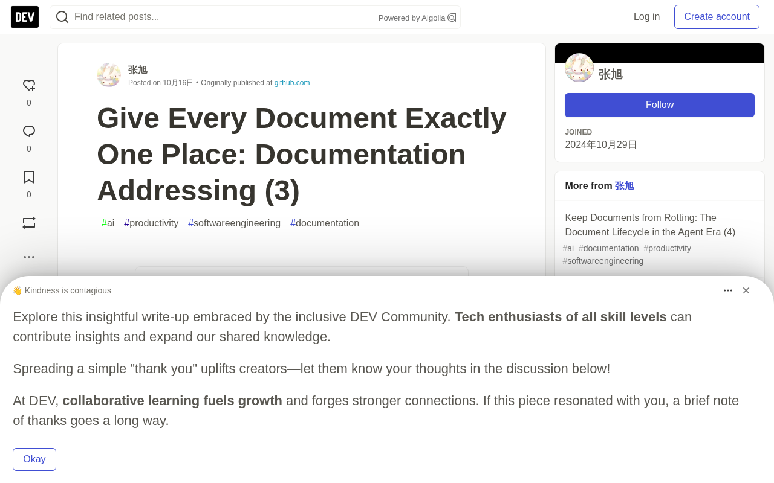
Task: Click the joined date 2024年10月29日
Action: [601, 145]
